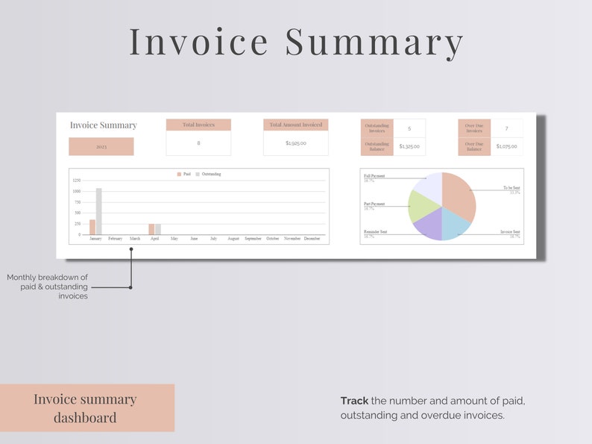Click the Full Payment pie label
Viewport: 592px width, 444px height.
(x=374, y=176)
